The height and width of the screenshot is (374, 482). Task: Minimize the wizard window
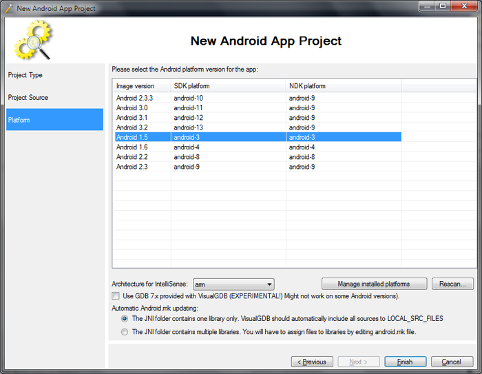(x=427, y=6)
